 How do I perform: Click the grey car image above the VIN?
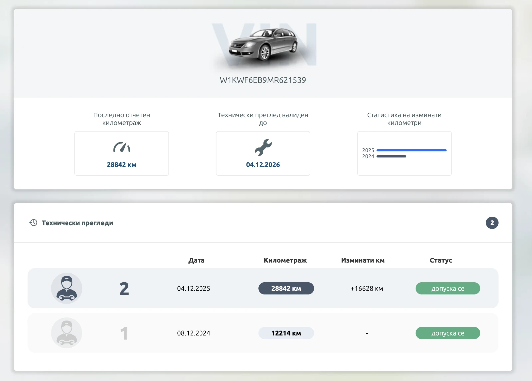coord(263,44)
